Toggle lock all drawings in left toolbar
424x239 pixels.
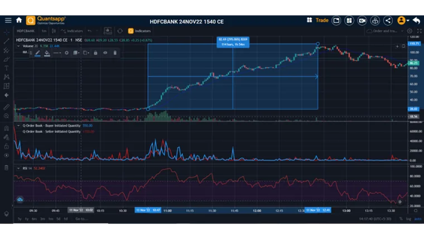coord(7,146)
